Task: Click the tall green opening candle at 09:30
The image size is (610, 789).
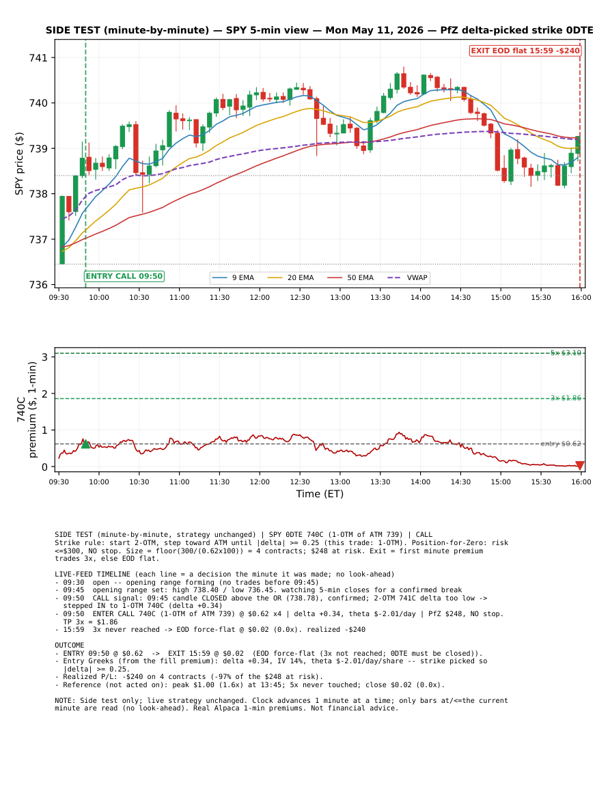Action: pos(62,230)
